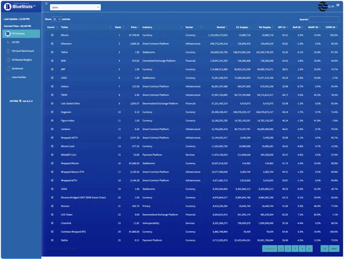Click the star next to Wrapped eETH

tap(52, 180)
